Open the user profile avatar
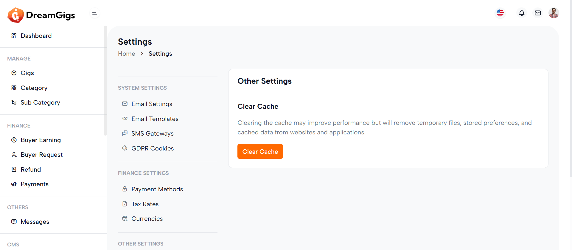 pyautogui.click(x=554, y=13)
